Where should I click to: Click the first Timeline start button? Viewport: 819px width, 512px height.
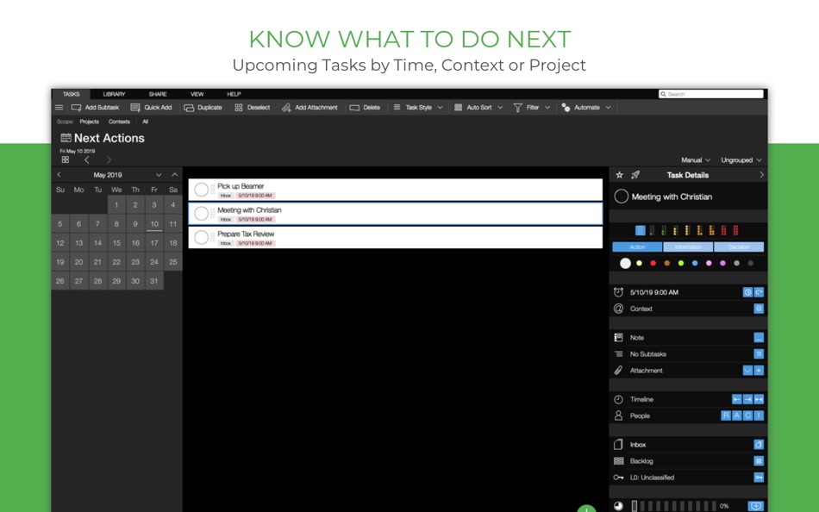pos(736,400)
